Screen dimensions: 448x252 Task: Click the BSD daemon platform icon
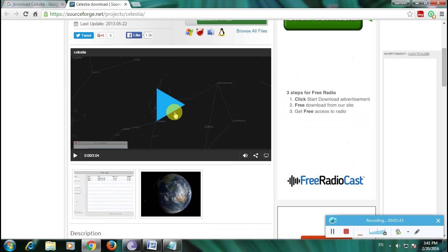(x=200, y=32)
